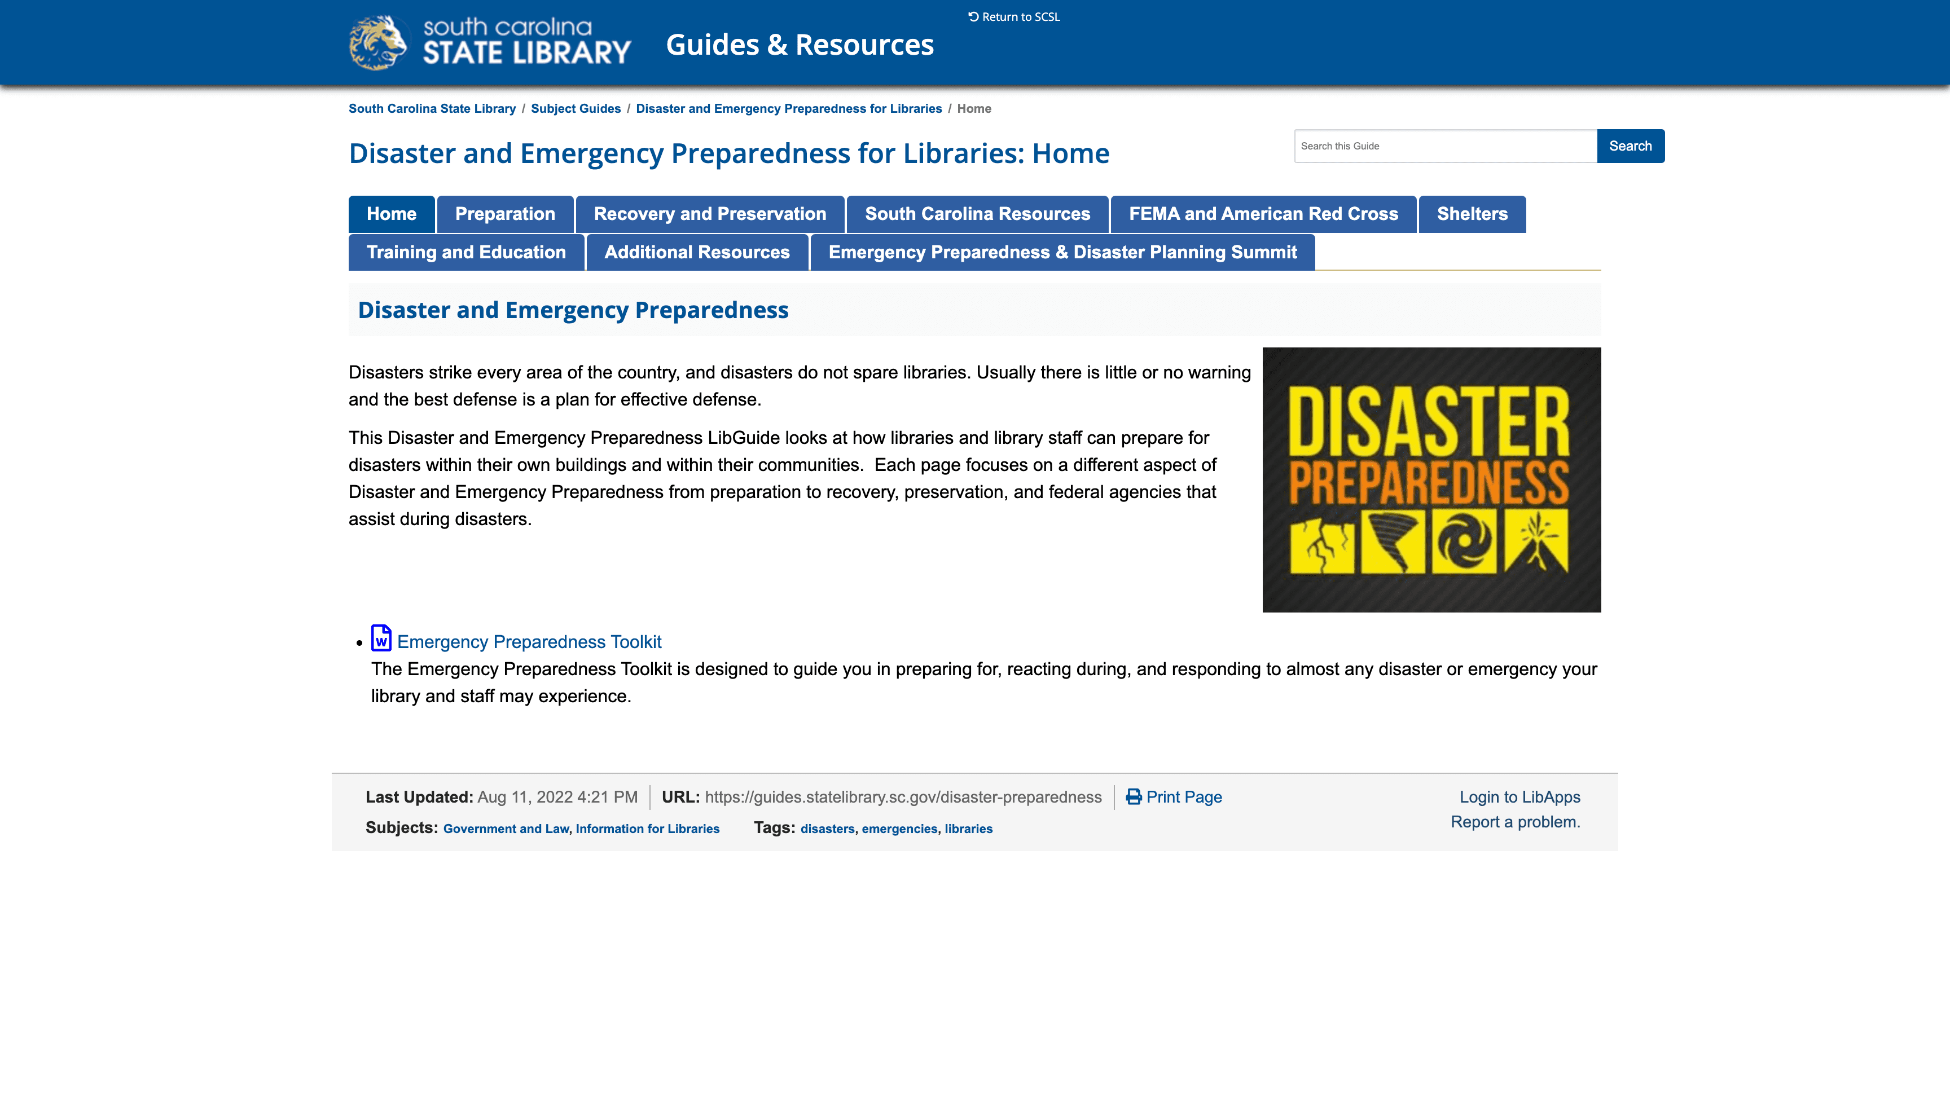Follow the Subject Guides breadcrumb link
The image size is (1950, 1119).
click(575, 108)
